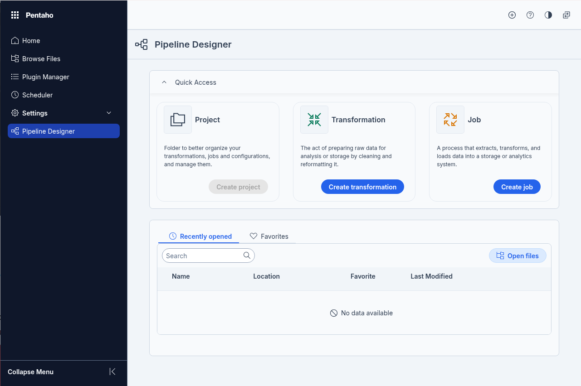Viewport: 581px width, 386px height.
Task: Switch to the Favorites tab
Action: [x=269, y=236]
